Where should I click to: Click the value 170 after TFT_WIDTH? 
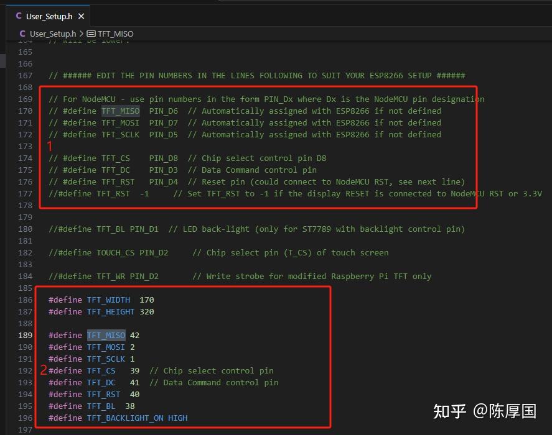coord(146,300)
